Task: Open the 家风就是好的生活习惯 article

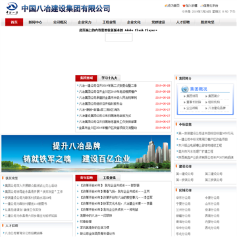Action: point(95,228)
